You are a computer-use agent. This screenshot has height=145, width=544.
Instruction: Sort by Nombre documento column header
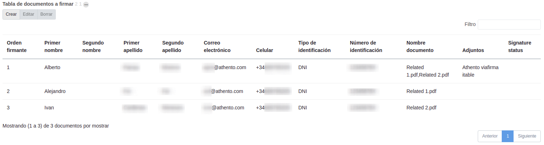420,47
